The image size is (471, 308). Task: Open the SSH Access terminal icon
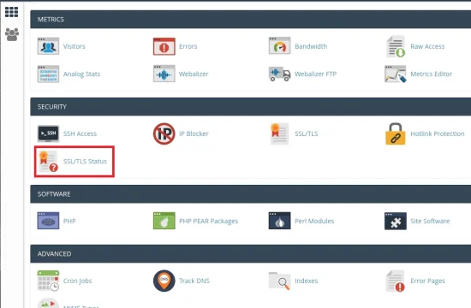click(48, 133)
